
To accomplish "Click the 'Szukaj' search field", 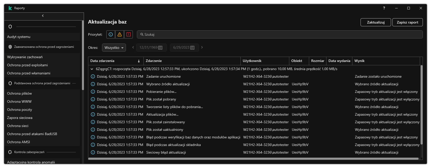I will click(x=280, y=34).
